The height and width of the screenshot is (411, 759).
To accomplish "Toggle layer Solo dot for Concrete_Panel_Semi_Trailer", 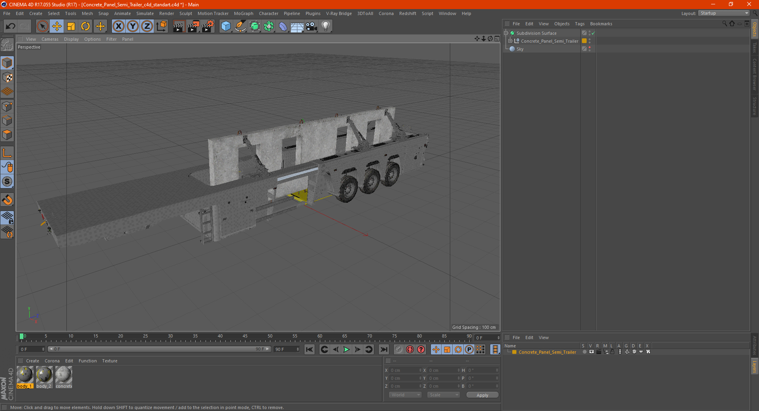I will (584, 352).
